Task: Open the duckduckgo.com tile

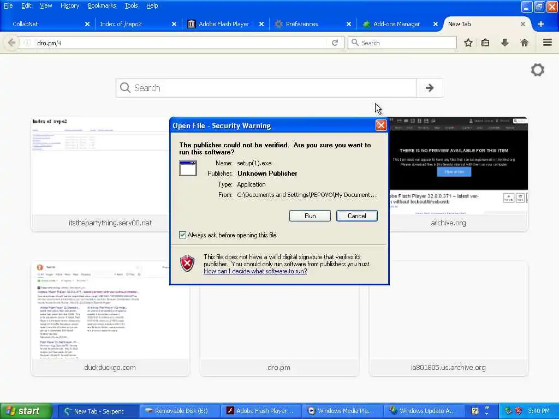Action: tap(110, 319)
